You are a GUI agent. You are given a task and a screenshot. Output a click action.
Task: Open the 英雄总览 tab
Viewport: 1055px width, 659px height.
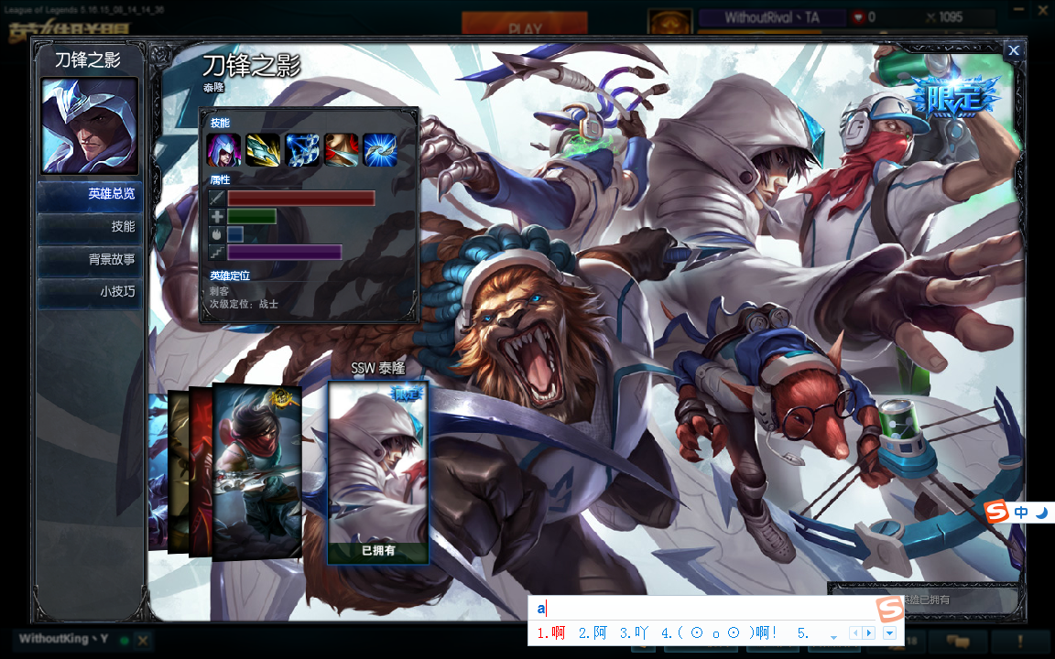click(x=90, y=194)
